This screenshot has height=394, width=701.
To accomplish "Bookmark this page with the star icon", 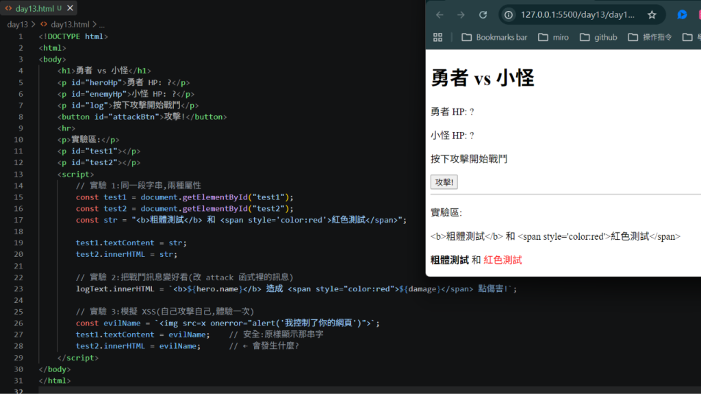I will pyautogui.click(x=652, y=15).
